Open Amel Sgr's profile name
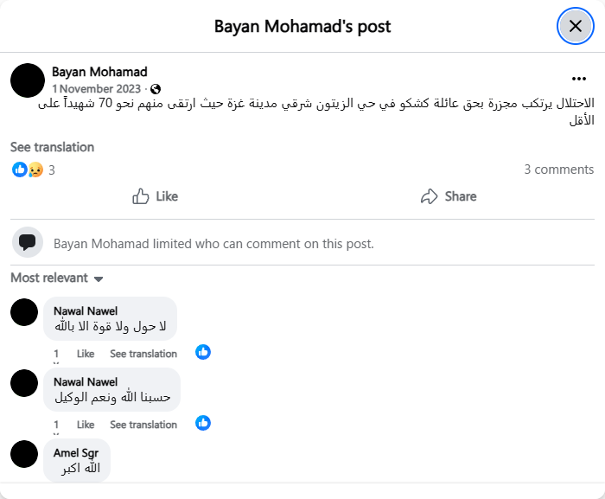The width and height of the screenshot is (605, 499). [x=76, y=452]
